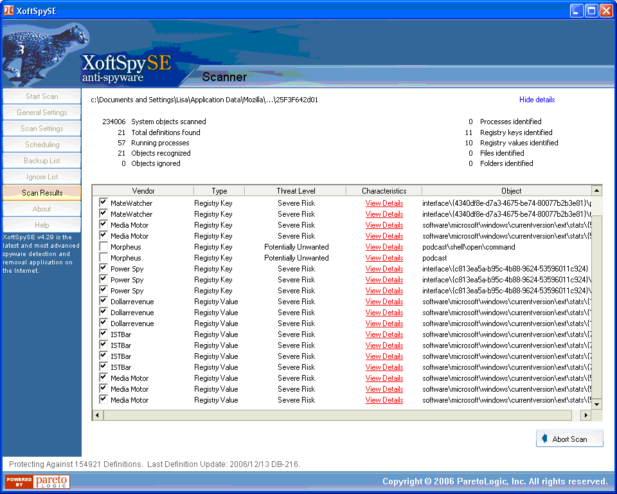Open Ignore List in the sidebar
Viewport: 617px width, 494px height.
point(42,177)
